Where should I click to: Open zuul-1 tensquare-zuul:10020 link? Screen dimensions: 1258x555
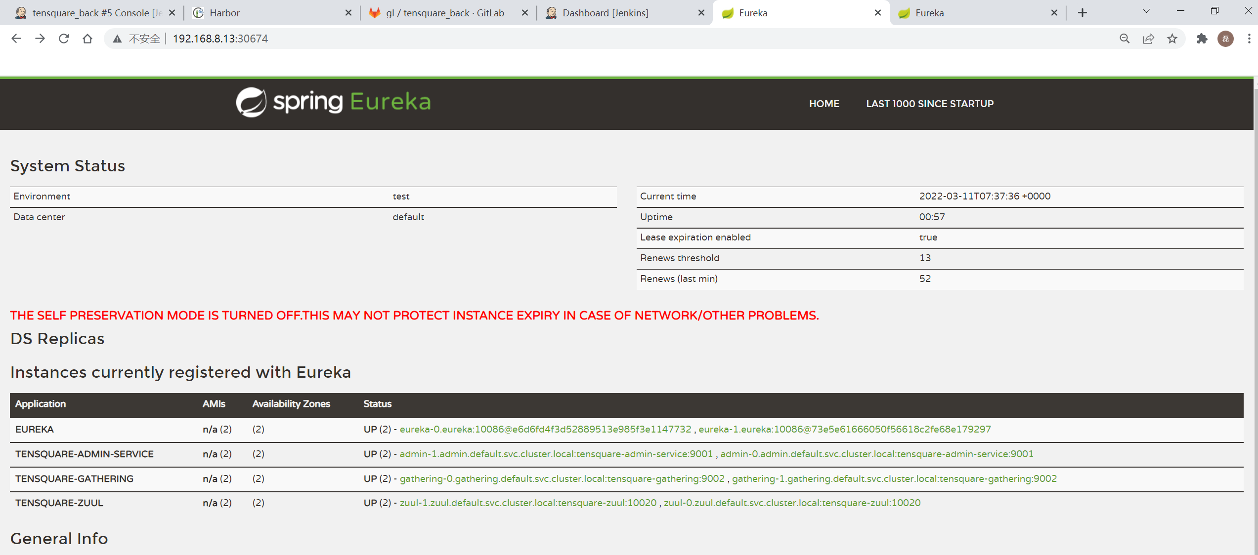point(528,503)
